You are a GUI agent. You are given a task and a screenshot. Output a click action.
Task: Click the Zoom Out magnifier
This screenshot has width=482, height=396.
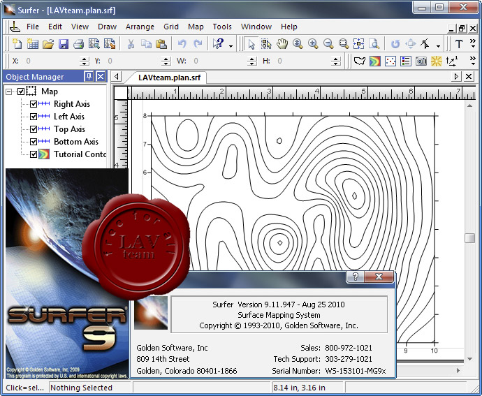coord(328,44)
